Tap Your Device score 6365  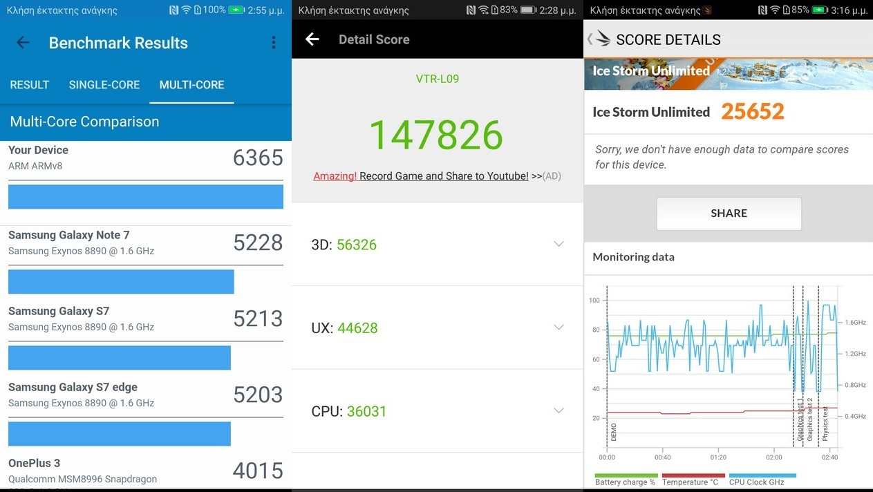(258, 158)
